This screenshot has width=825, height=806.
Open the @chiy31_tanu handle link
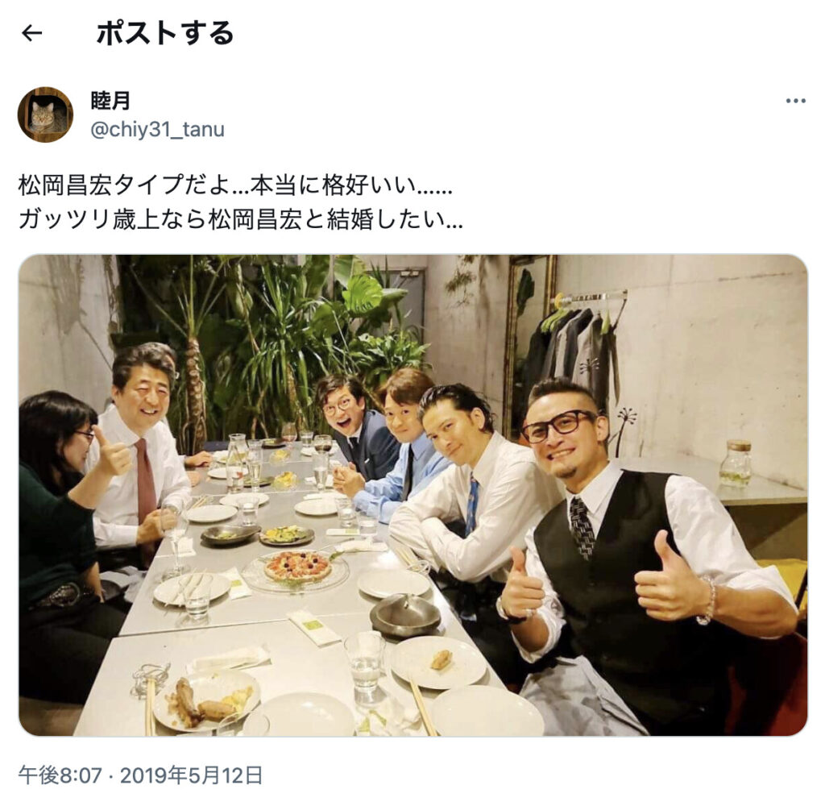157,130
